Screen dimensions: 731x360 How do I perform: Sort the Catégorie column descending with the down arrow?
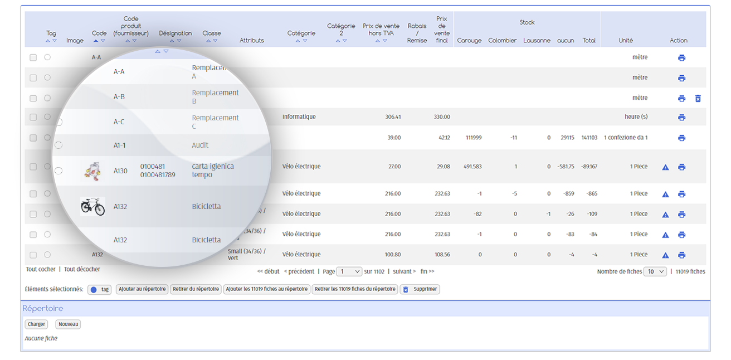coord(305,41)
